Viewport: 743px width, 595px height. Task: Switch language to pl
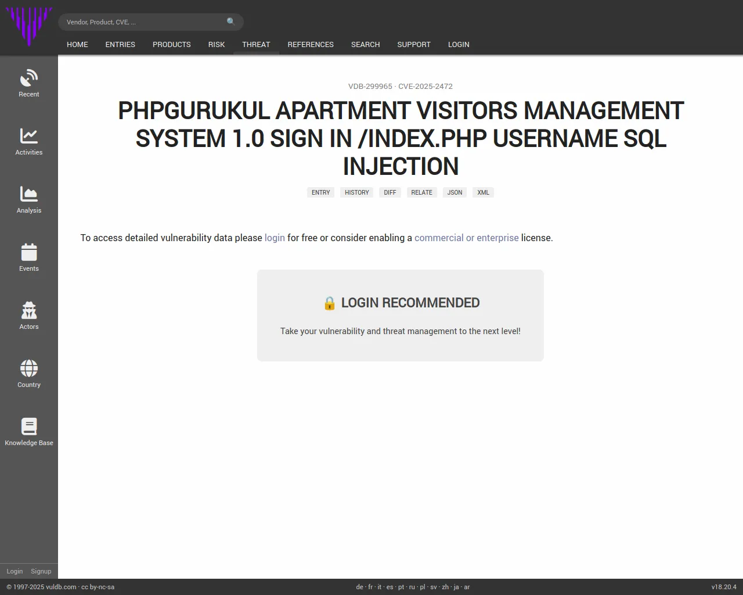[423, 587]
